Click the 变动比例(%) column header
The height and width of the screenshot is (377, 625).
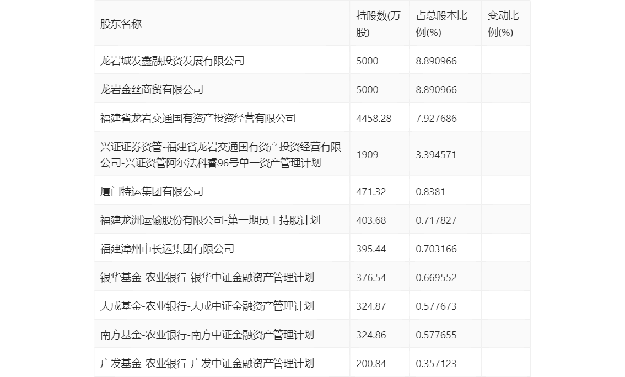coord(503,24)
